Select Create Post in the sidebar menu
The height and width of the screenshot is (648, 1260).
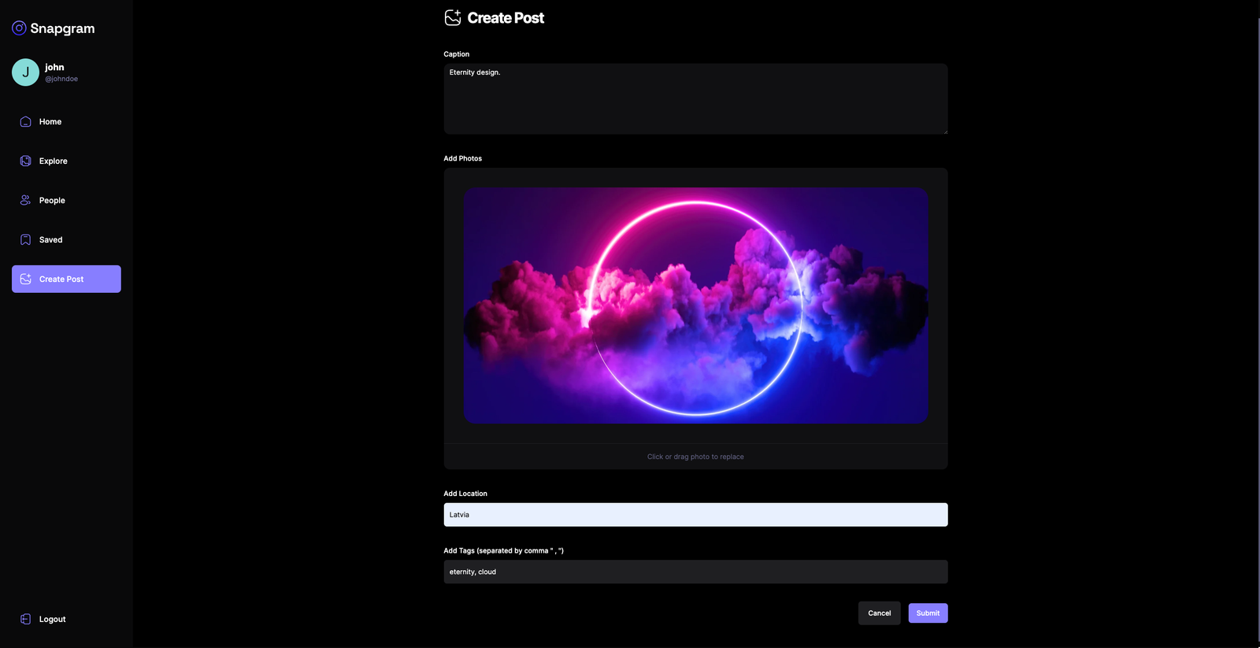click(66, 279)
